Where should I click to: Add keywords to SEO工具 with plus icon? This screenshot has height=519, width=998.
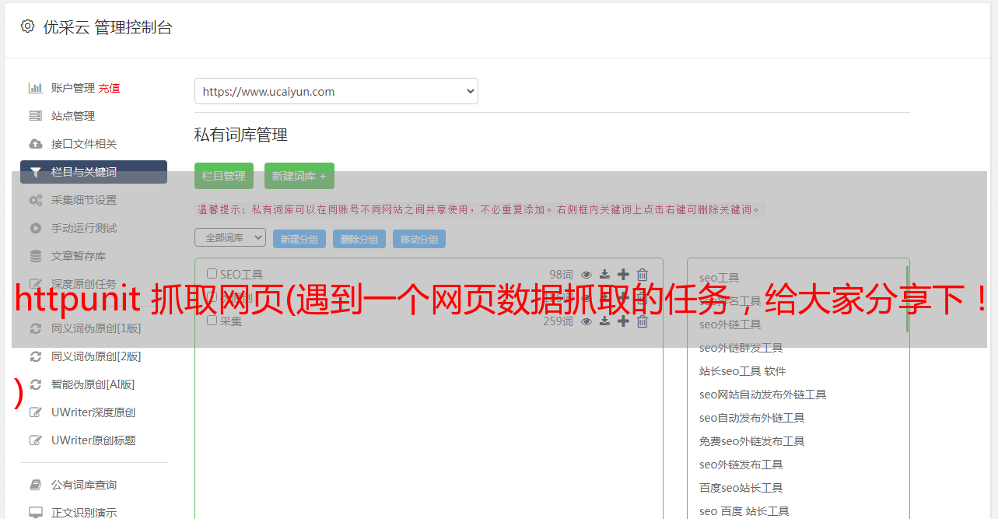(623, 275)
